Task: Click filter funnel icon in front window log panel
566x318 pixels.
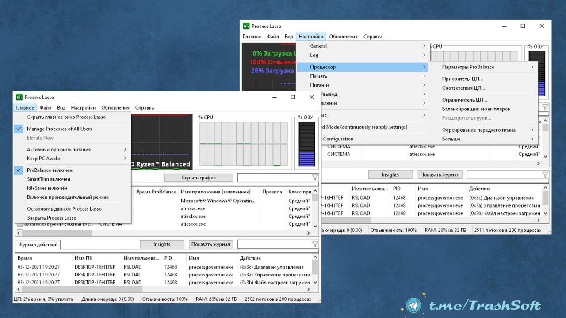Action: pos(315,244)
